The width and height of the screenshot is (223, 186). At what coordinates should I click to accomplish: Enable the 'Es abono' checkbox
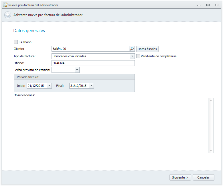pyautogui.click(x=16, y=42)
